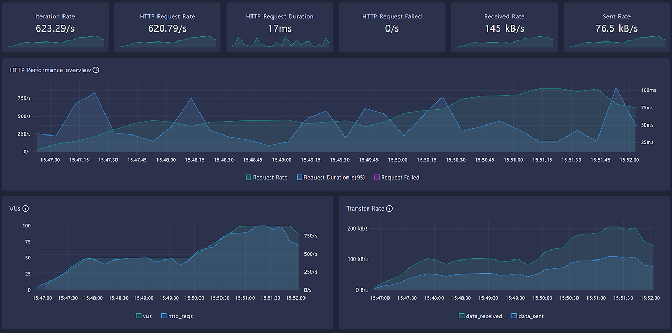Select the Sent Rate title

pyautogui.click(x=617, y=17)
